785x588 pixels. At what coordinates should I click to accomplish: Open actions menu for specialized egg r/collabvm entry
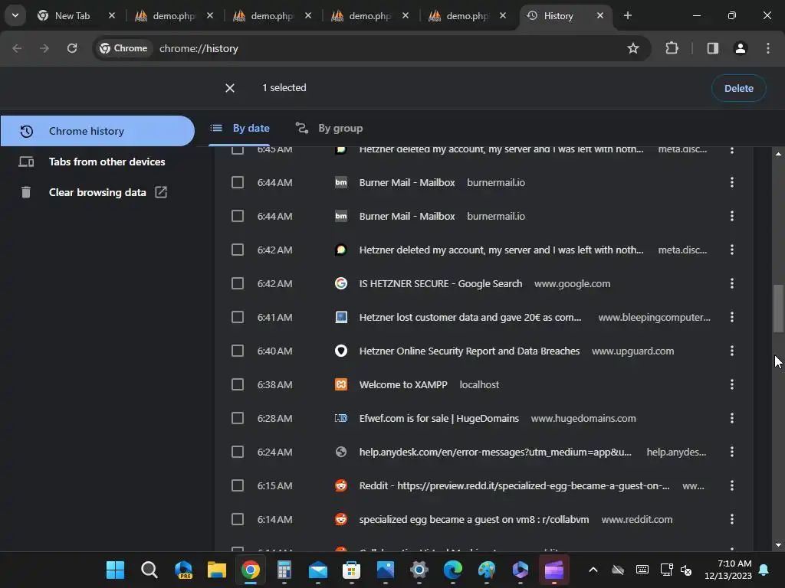pyautogui.click(x=732, y=520)
